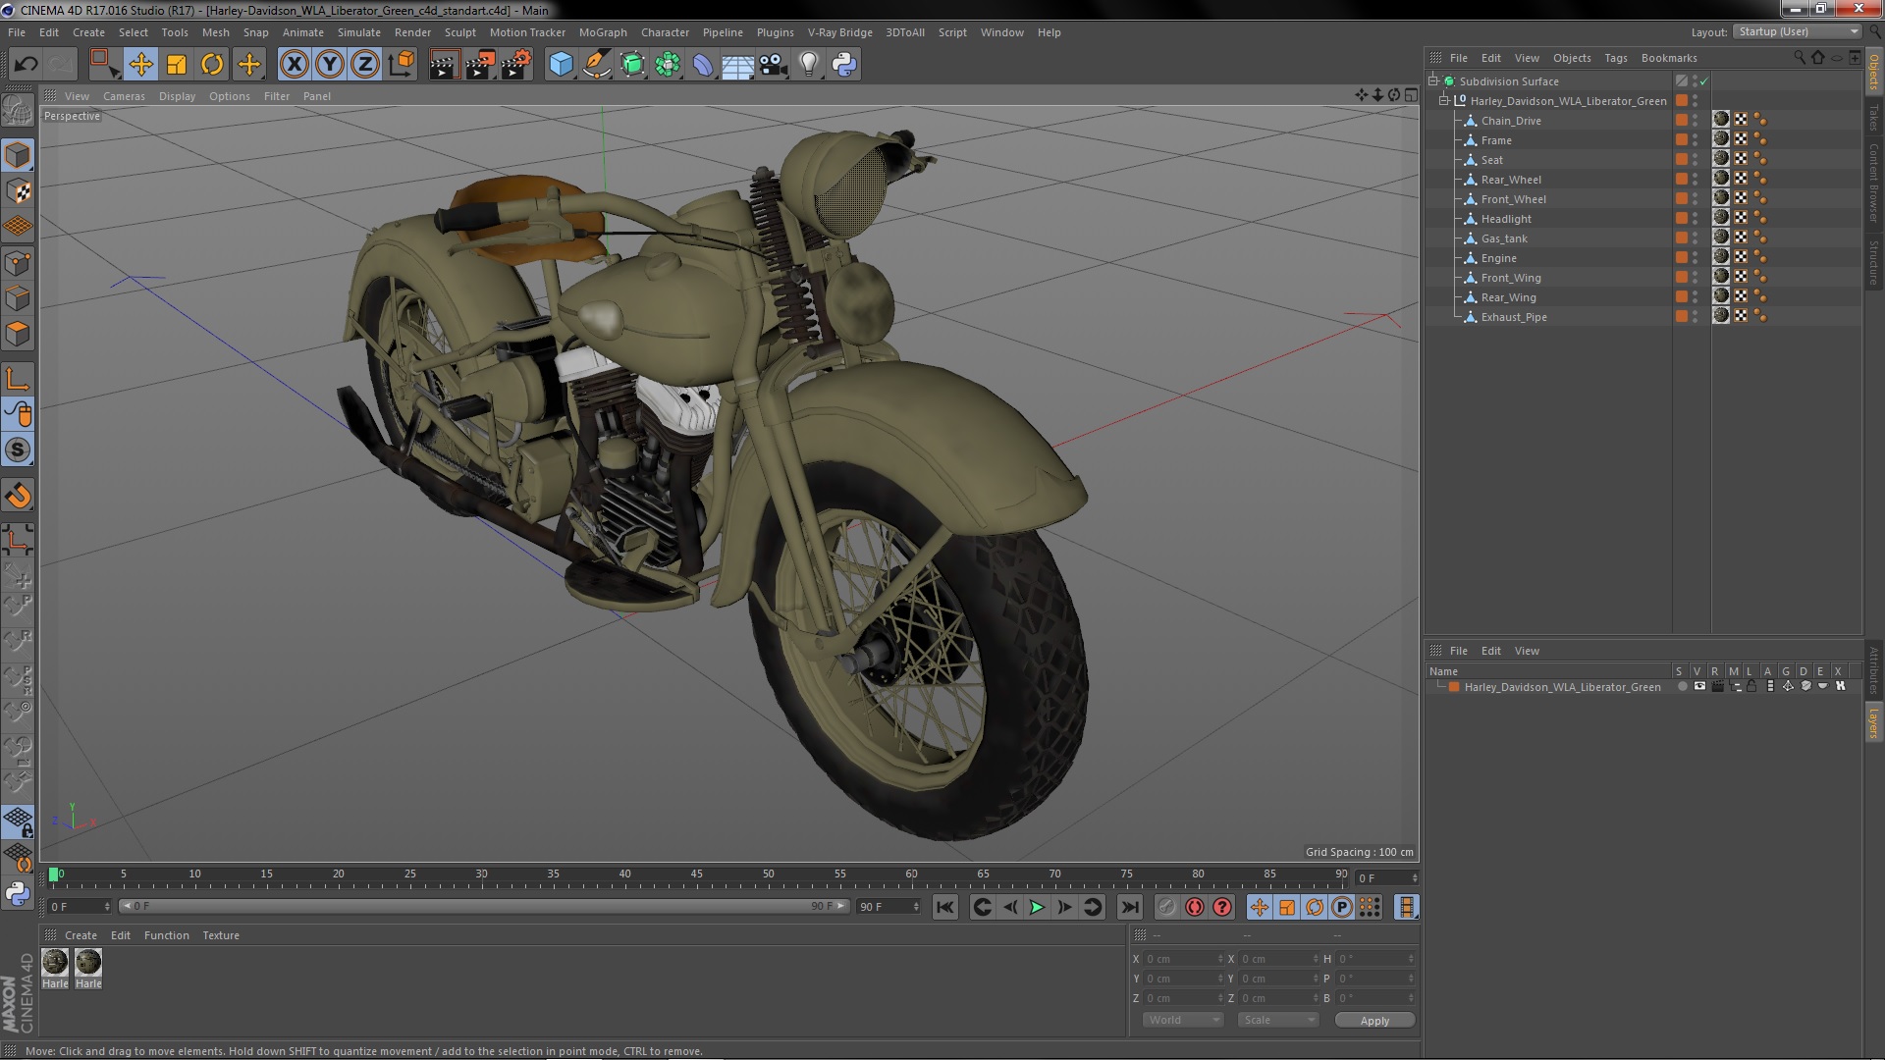1885x1060 pixels.
Task: Open the material manager Create menu
Action: 81,935
